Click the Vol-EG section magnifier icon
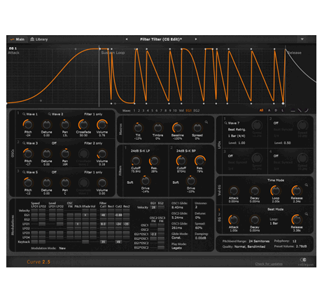This screenshot has height=292, width=322. (307, 185)
